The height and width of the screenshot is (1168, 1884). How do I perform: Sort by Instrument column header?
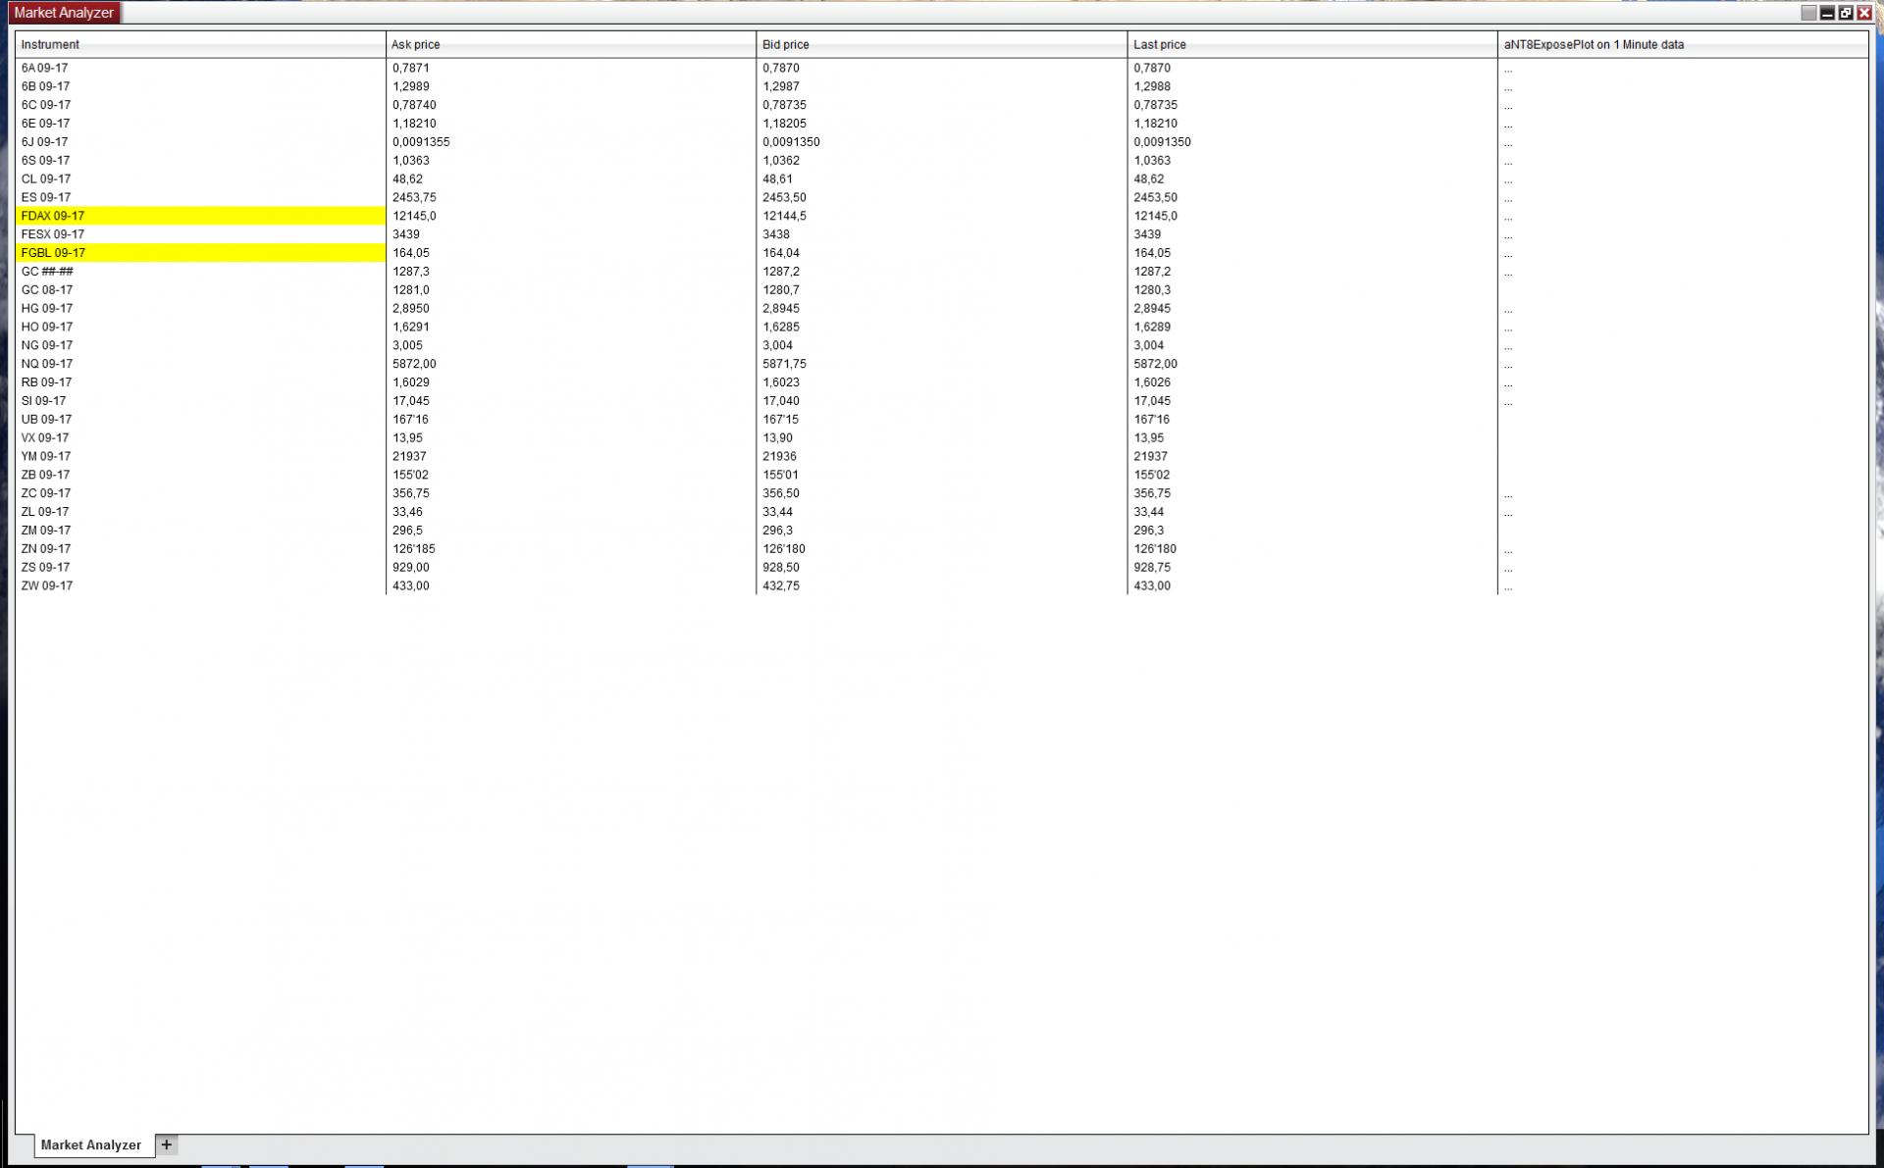(50, 44)
